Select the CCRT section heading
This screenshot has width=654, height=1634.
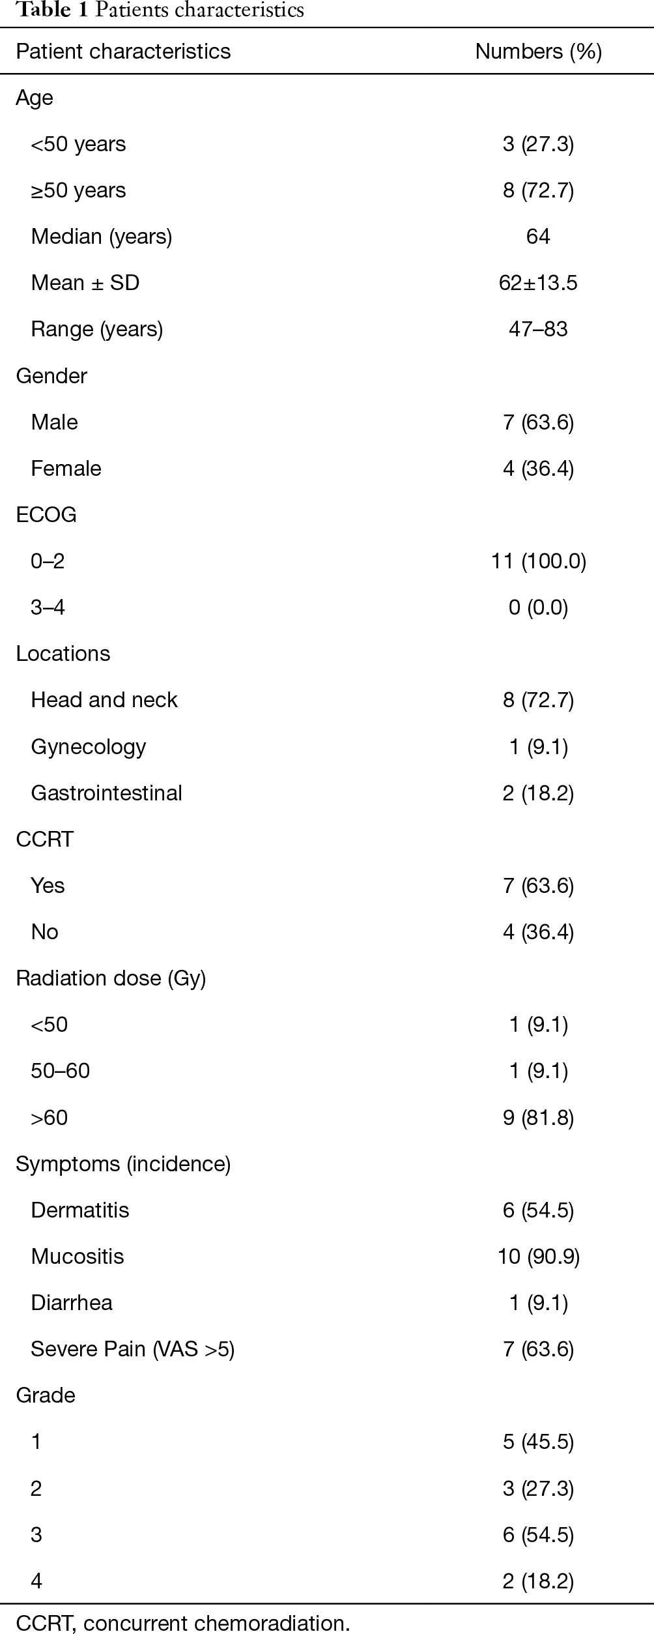click(45, 839)
